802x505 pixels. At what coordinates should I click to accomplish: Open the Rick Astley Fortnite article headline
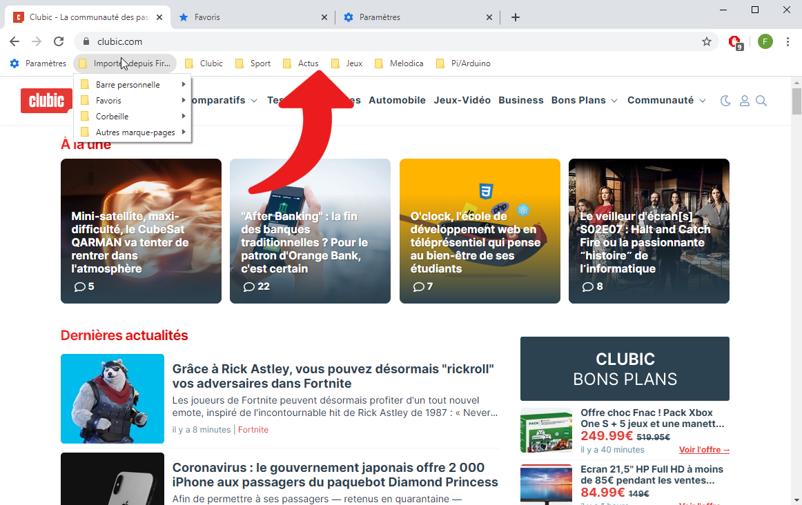point(333,376)
